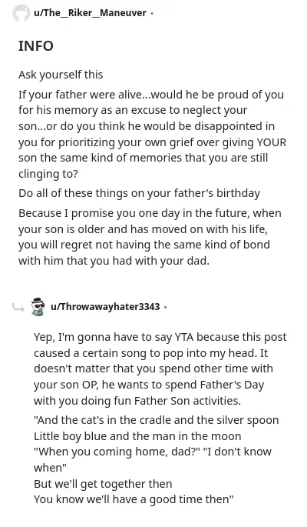This screenshot has width=307, height=527.
Task: Select the capitalized word YOUR
Action: (272, 142)
